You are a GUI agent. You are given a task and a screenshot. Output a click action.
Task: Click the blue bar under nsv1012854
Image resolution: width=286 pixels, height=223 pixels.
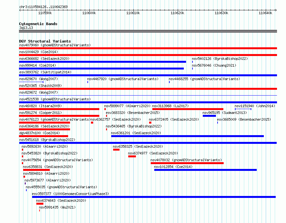(x=205, y=170)
